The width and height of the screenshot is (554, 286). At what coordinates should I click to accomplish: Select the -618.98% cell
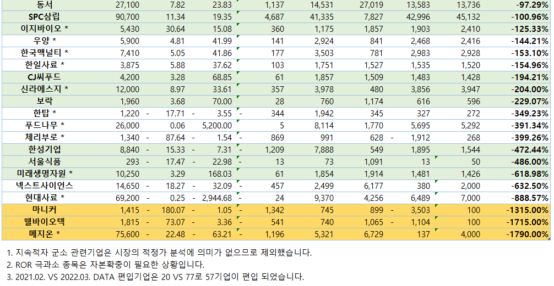pyautogui.click(x=530, y=173)
